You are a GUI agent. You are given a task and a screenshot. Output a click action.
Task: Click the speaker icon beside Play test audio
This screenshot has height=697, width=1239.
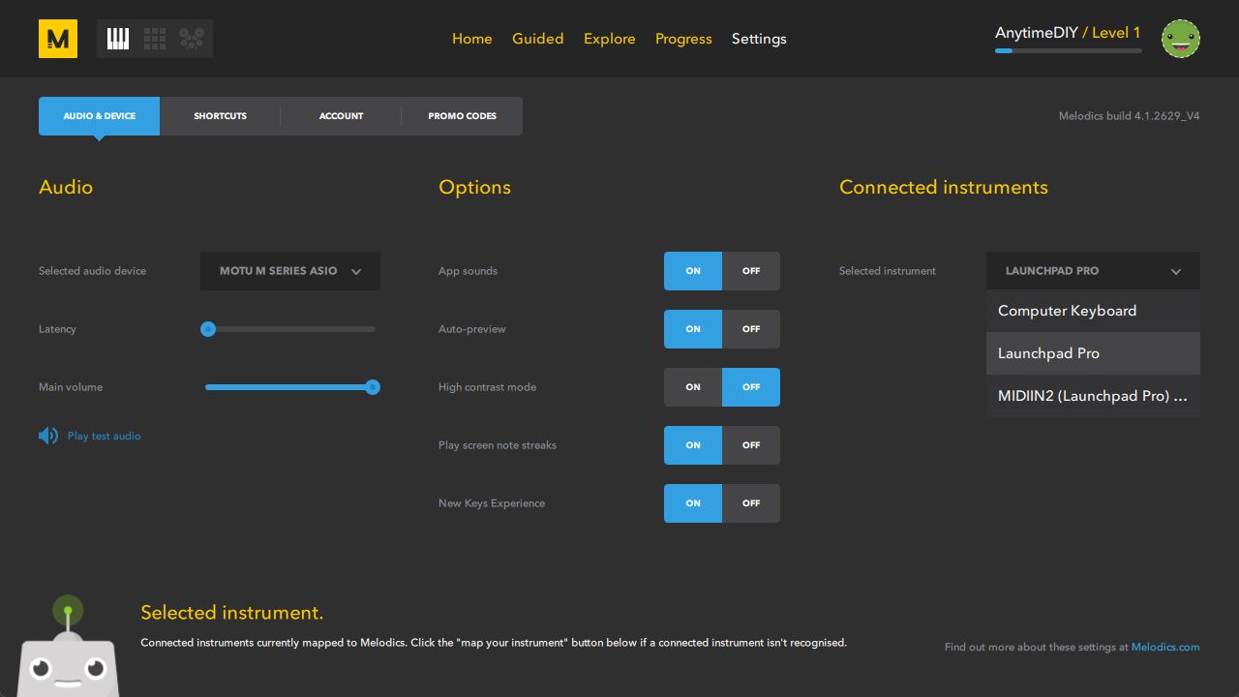coord(48,436)
